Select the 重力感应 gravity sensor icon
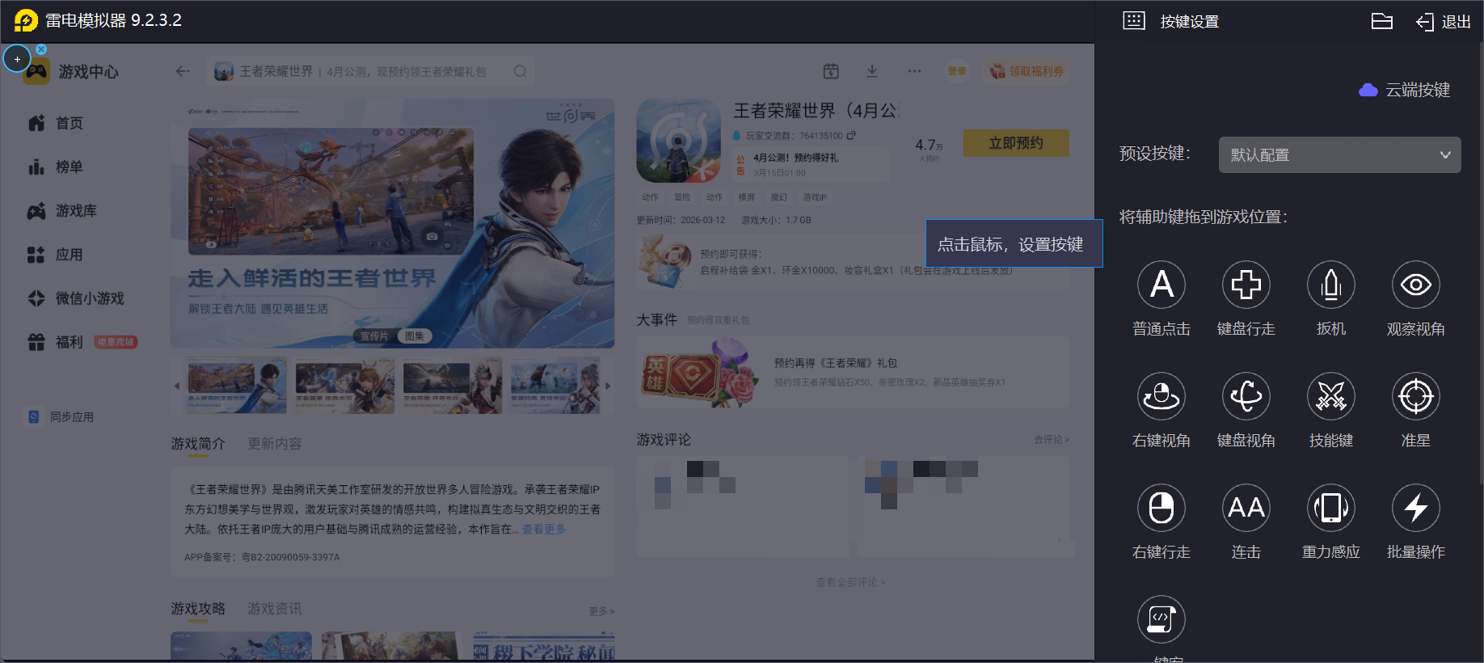The width and height of the screenshot is (1484, 663). [1331, 508]
